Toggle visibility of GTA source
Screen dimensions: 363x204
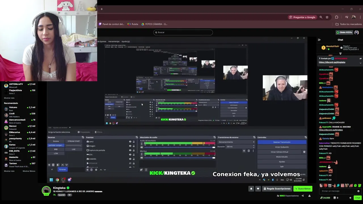pyautogui.click(x=130, y=154)
